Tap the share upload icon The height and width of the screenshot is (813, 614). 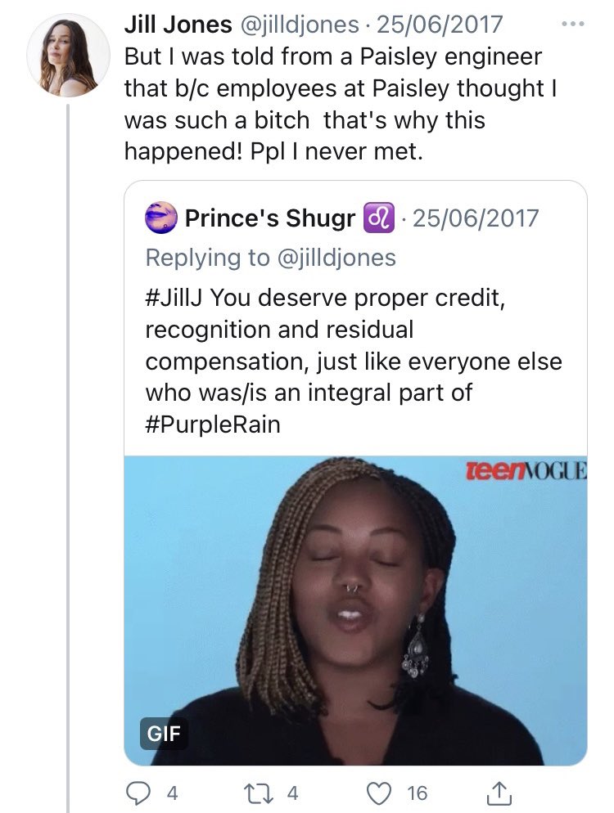499,793
